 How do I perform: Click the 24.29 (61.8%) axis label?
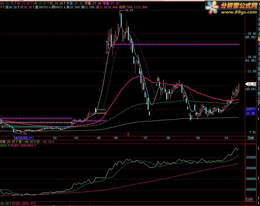[x=251, y=59]
